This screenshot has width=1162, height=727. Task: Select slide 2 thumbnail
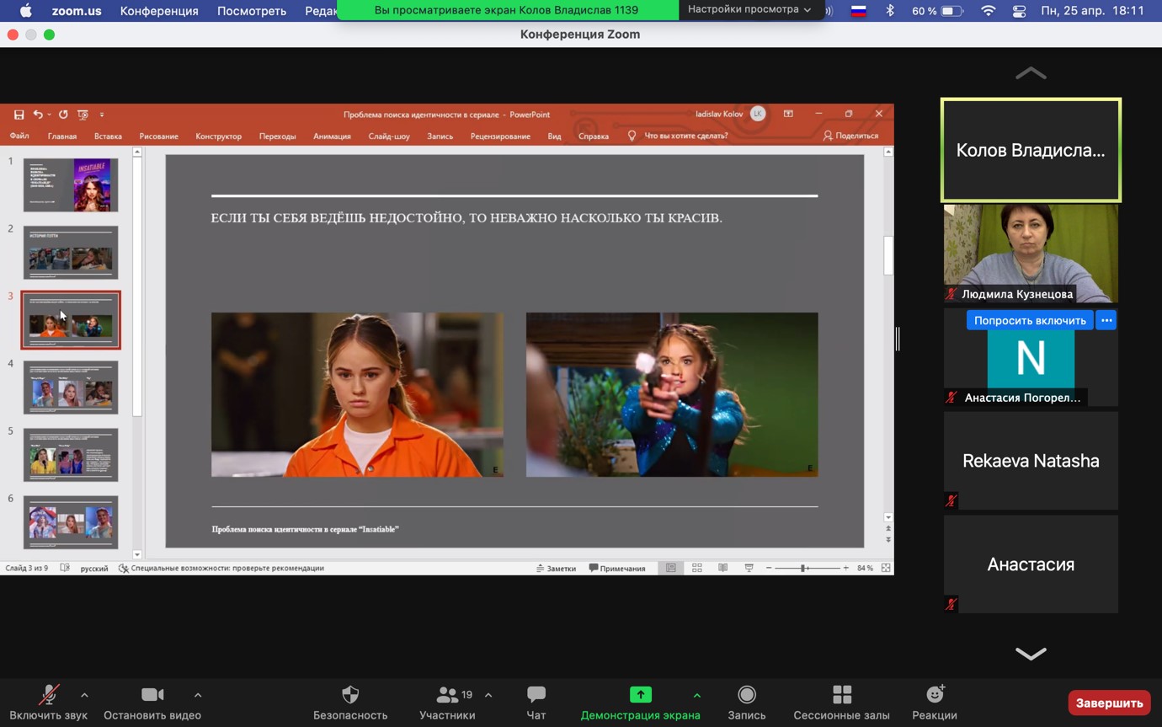(71, 252)
